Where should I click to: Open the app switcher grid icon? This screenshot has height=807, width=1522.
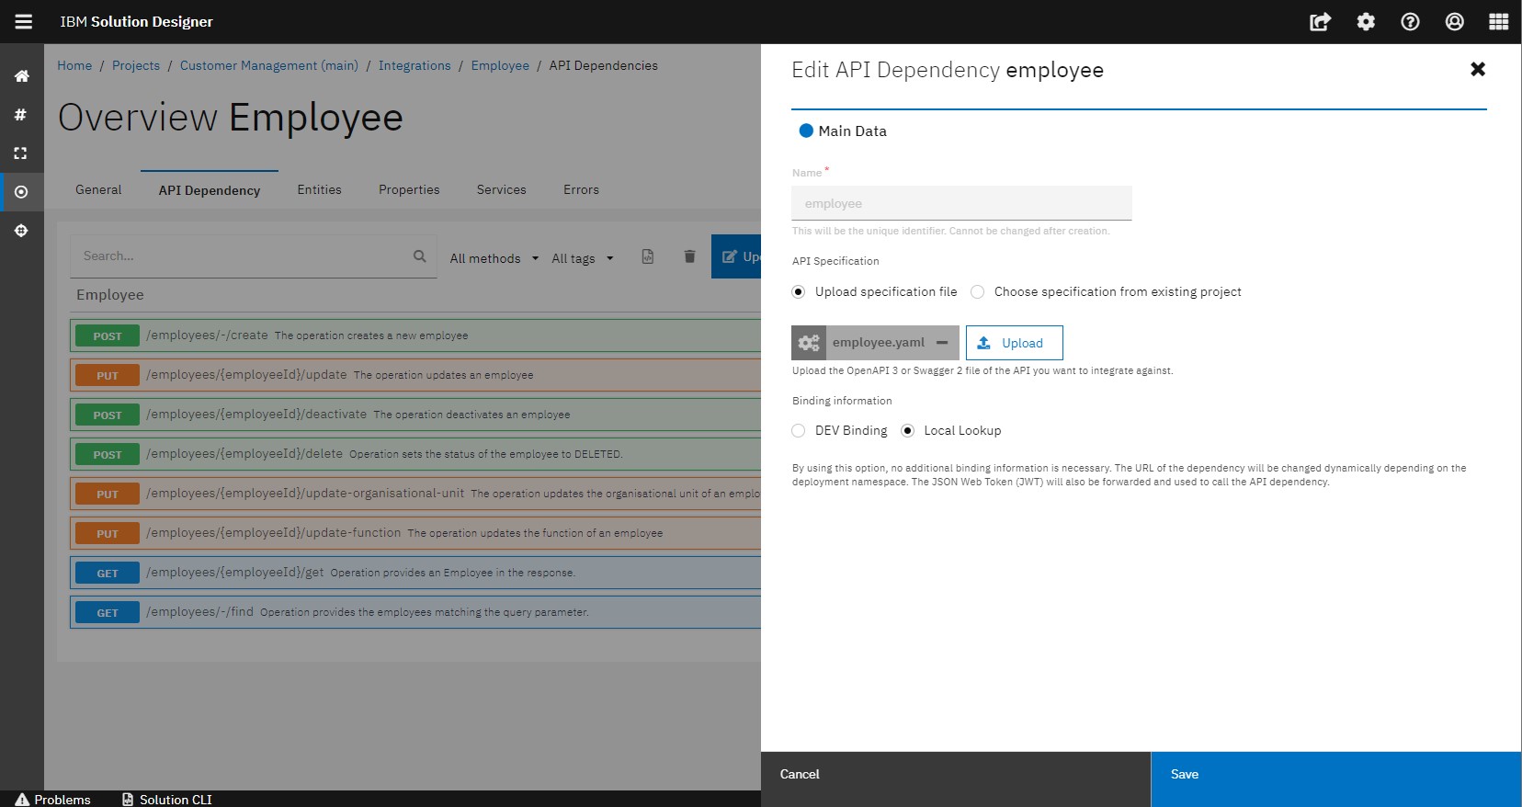coord(1498,22)
